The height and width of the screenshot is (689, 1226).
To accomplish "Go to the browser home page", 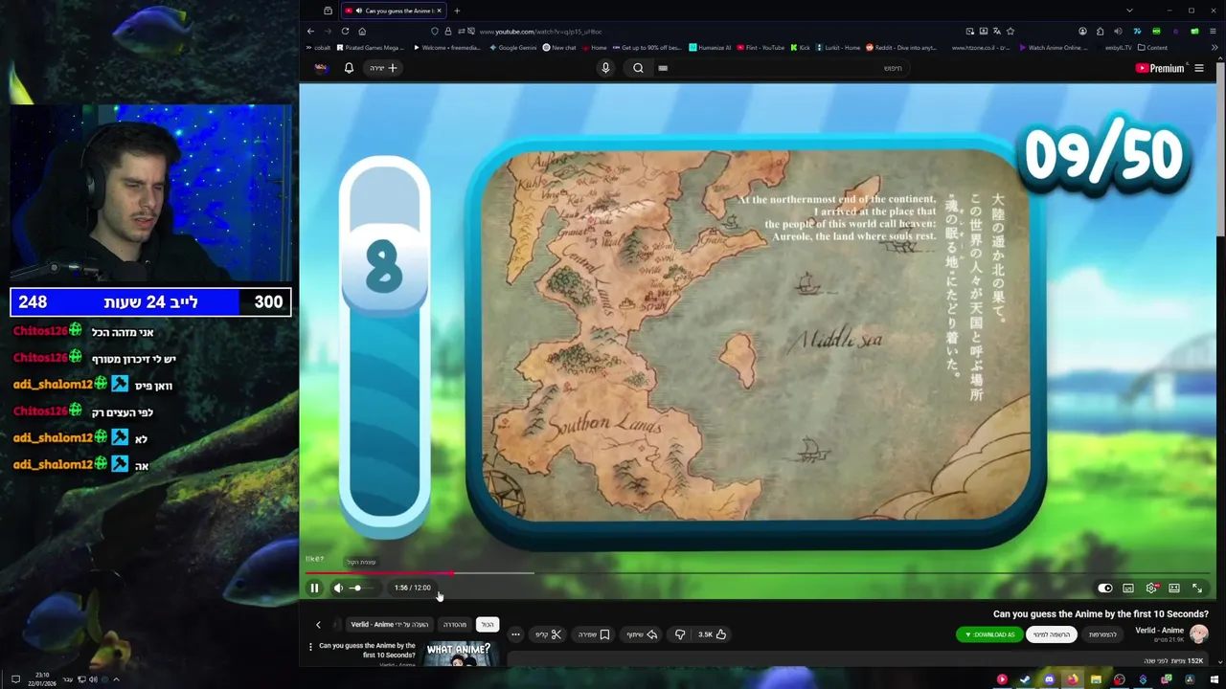I will point(362,31).
